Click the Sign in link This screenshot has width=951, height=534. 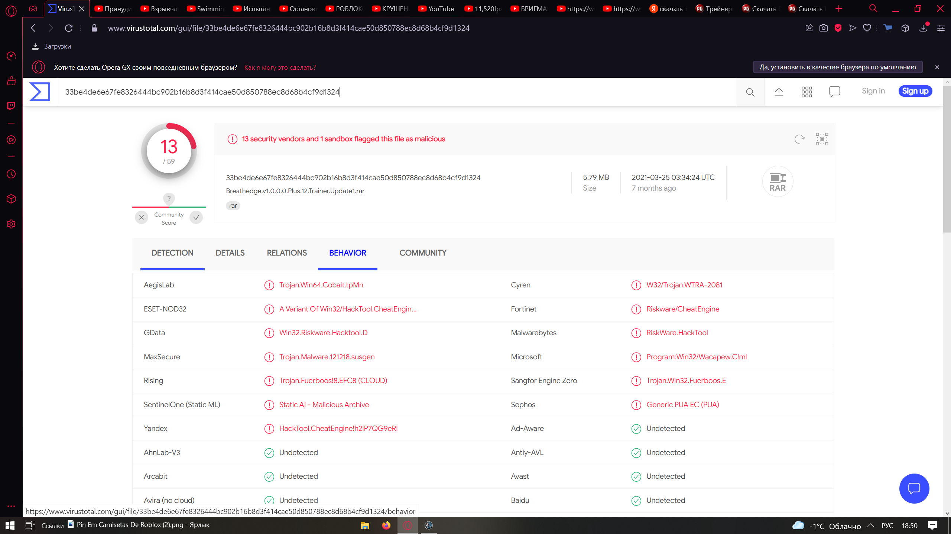(x=873, y=91)
